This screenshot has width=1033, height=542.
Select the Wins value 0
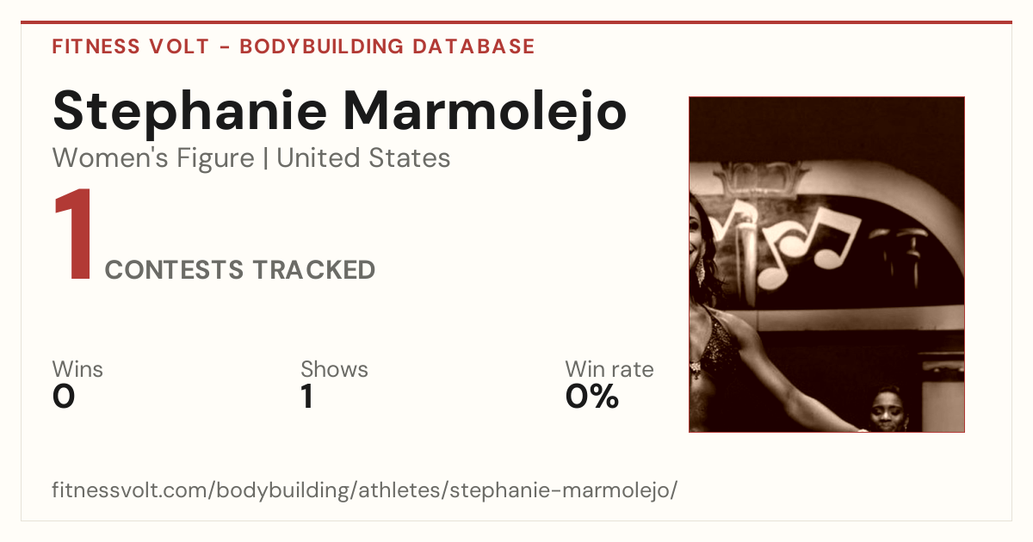[64, 397]
